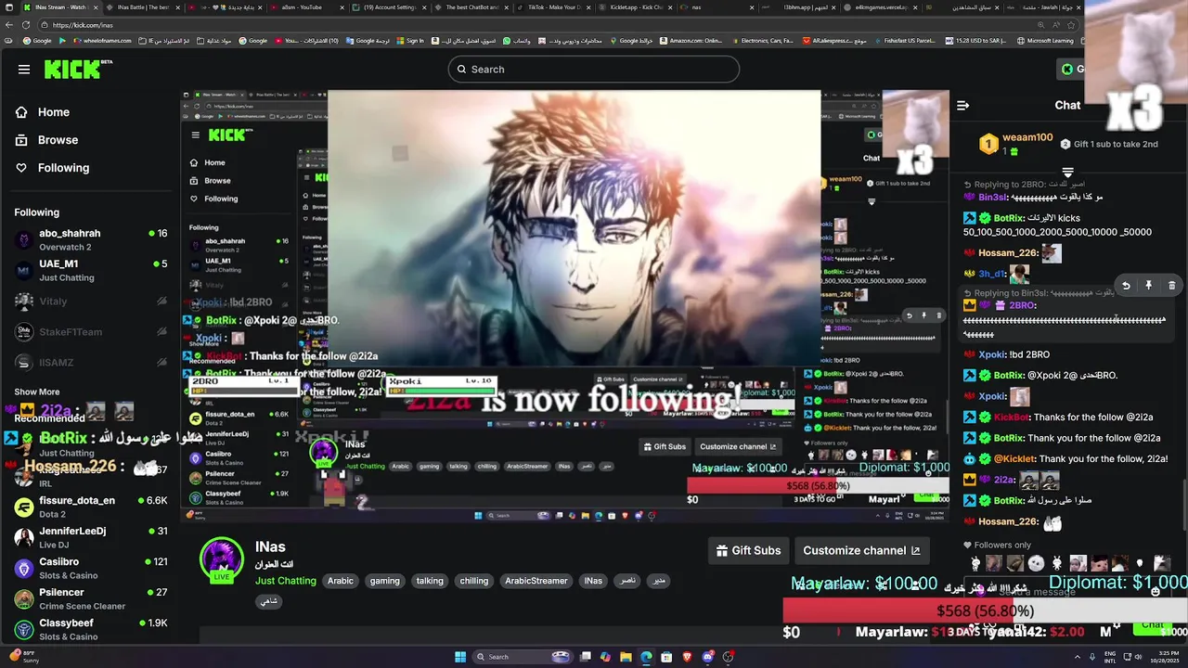Open the hamburger menu beside Kick logo
1188x668 pixels.
(24, 70)
